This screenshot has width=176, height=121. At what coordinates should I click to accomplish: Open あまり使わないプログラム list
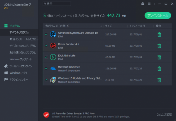[x=23, y=53]
